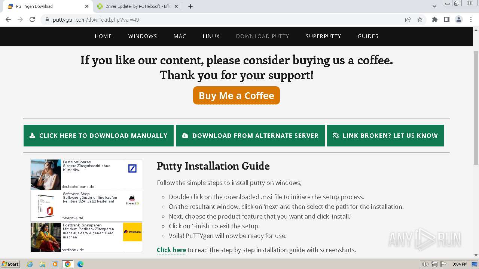Click the share page icon in address bar
Screen dimensions: 479x269
coord(408,20)
